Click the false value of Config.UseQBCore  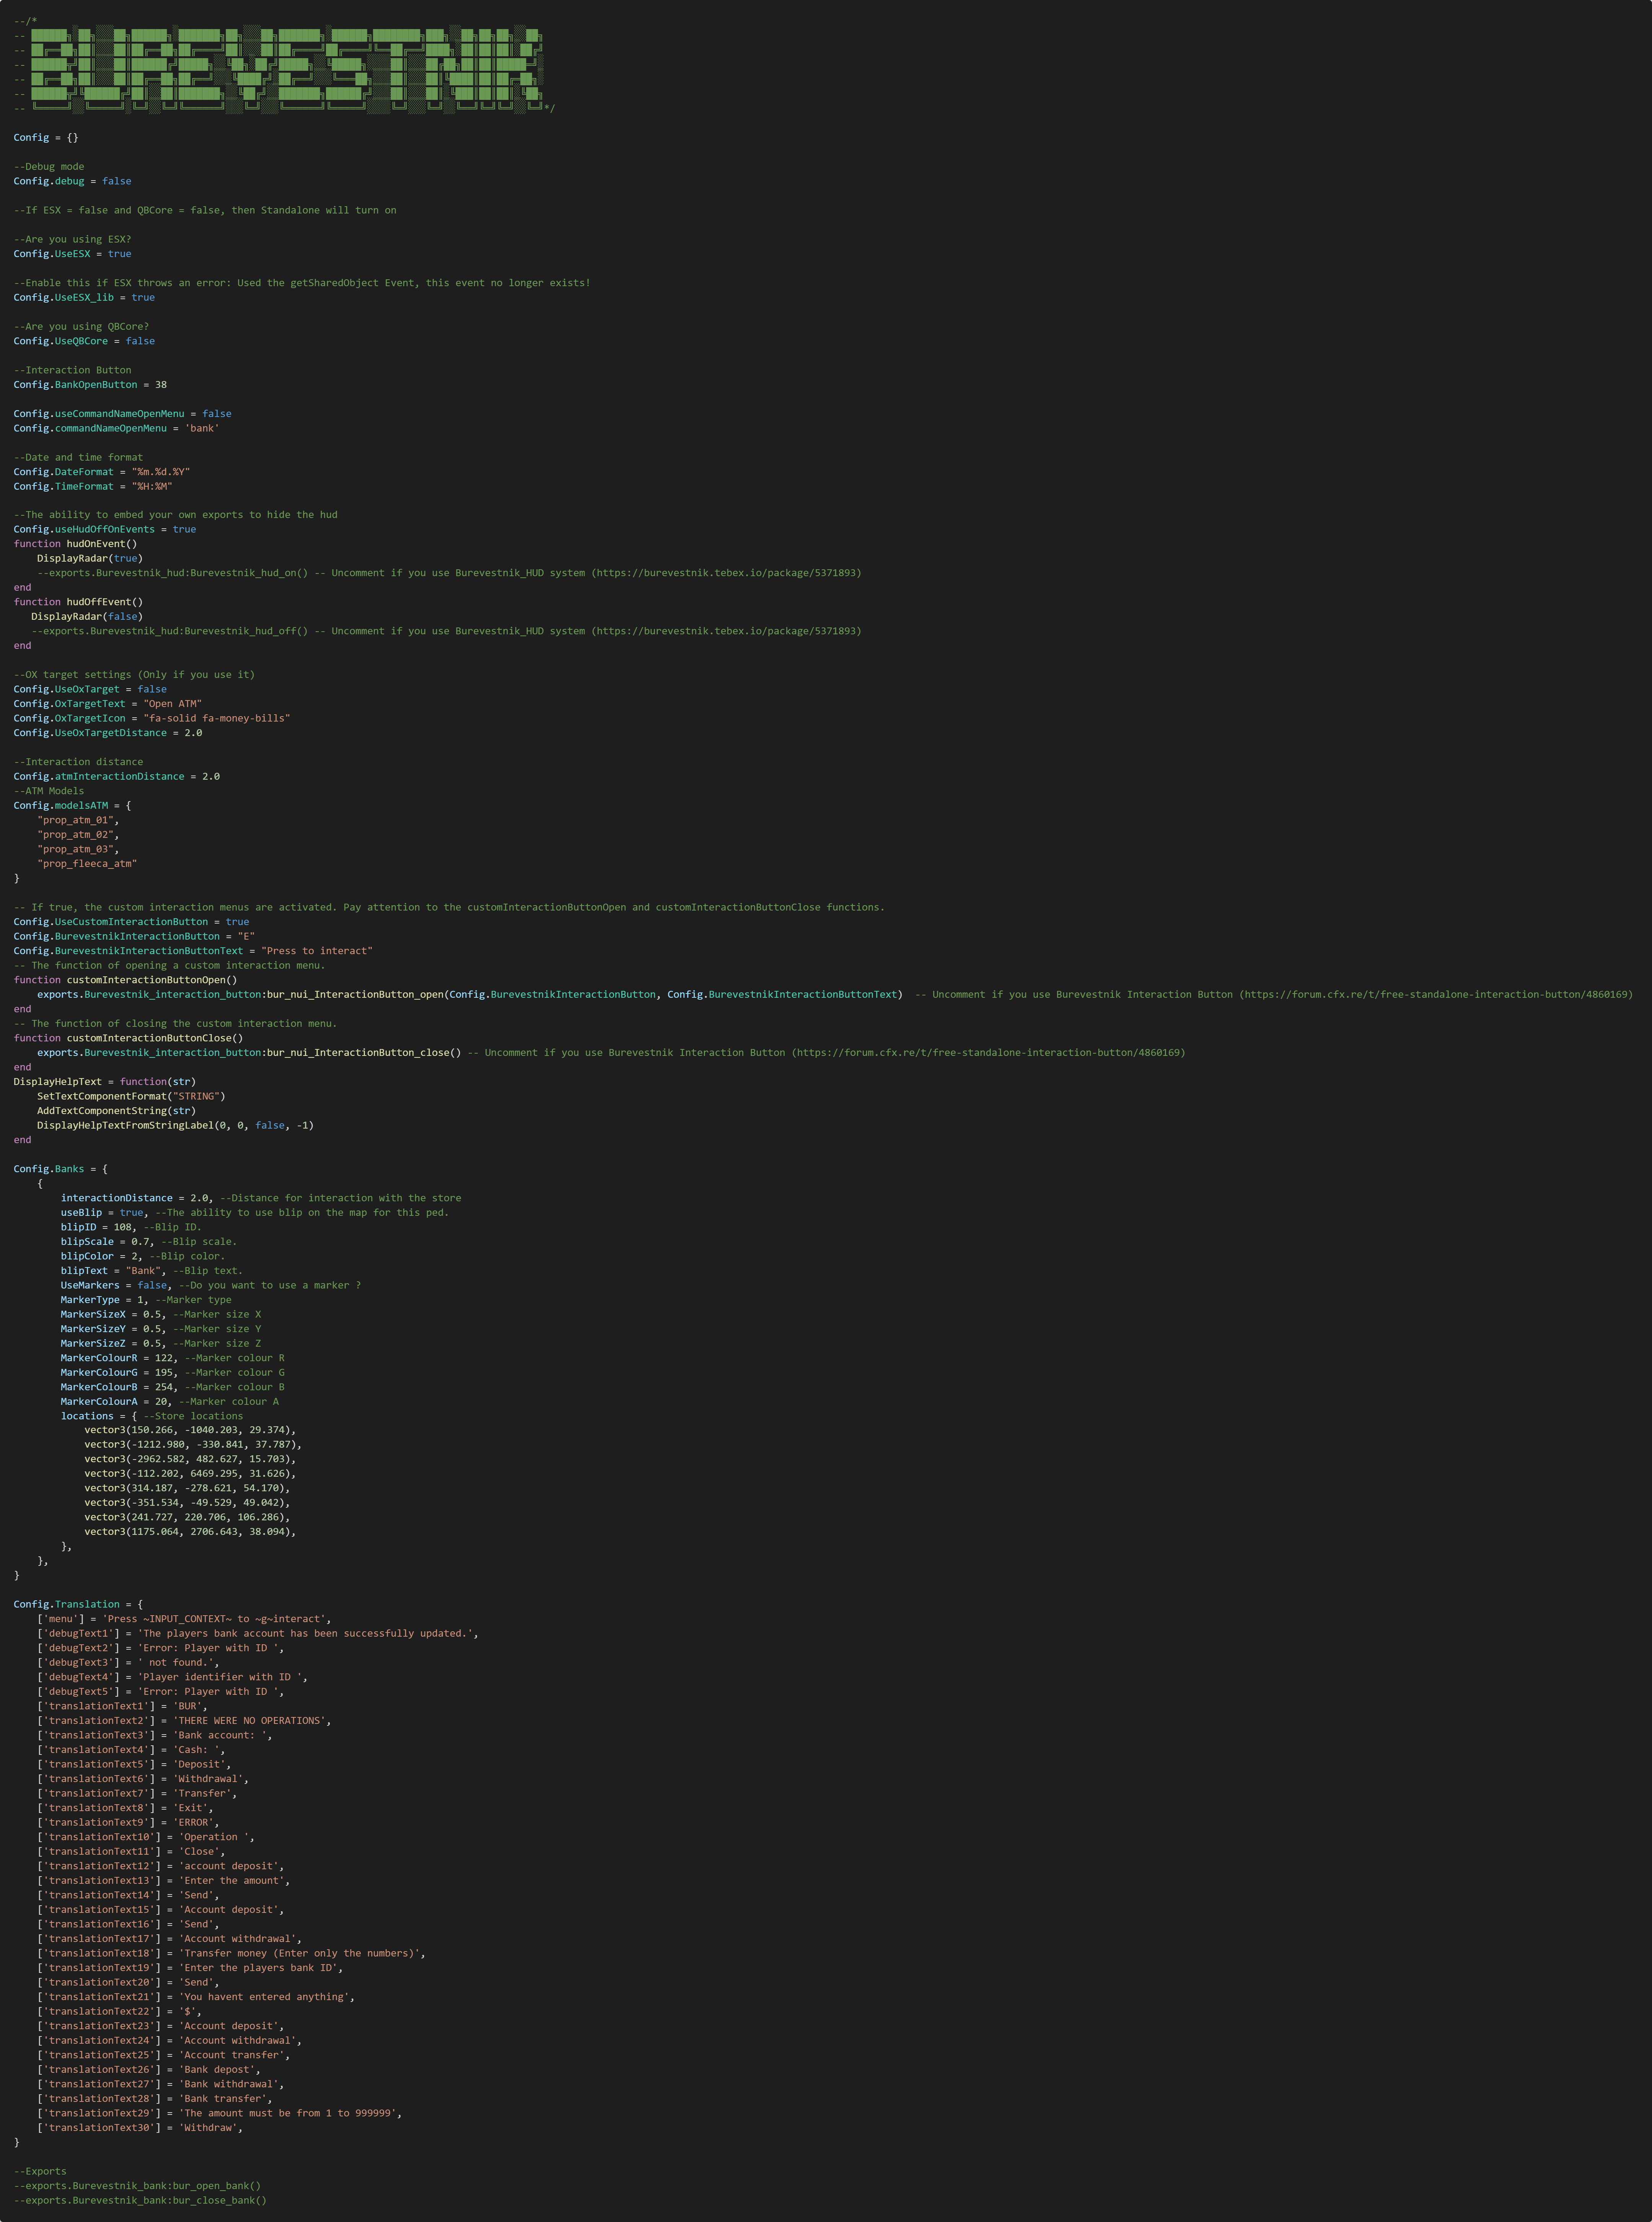coord(140,341)
